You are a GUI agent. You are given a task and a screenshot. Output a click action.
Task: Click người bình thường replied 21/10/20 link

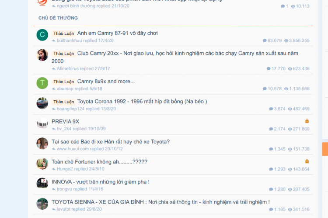tap(93, 6)
